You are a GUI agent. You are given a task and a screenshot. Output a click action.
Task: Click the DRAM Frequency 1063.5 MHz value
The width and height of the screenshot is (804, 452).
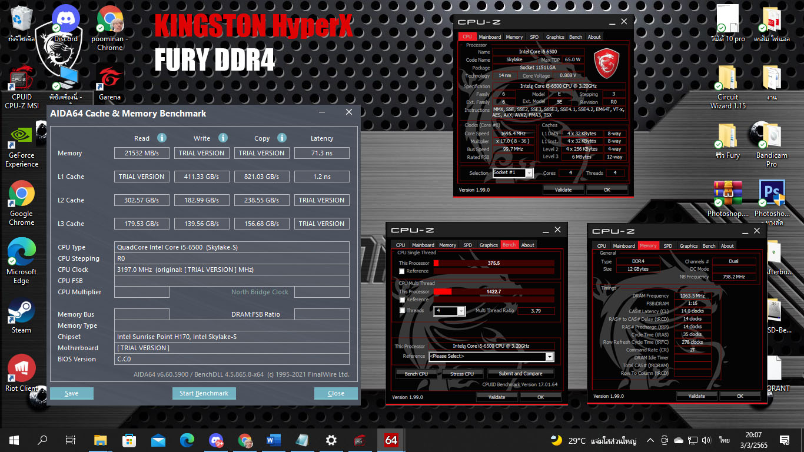[x=693, y=296]
